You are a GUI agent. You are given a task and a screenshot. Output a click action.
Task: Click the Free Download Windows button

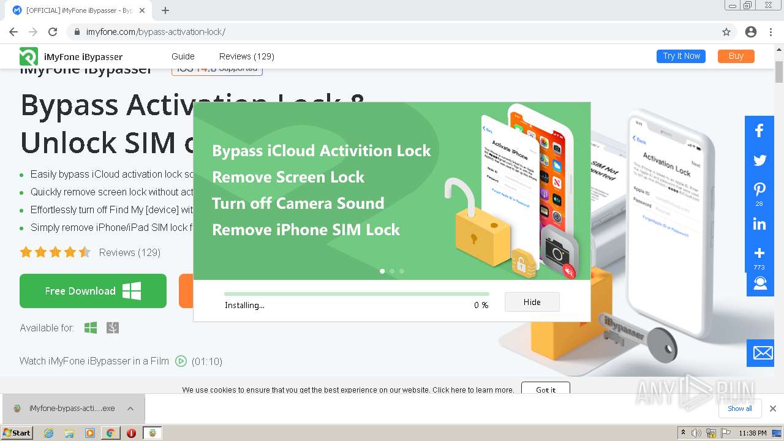pos(93,291)
